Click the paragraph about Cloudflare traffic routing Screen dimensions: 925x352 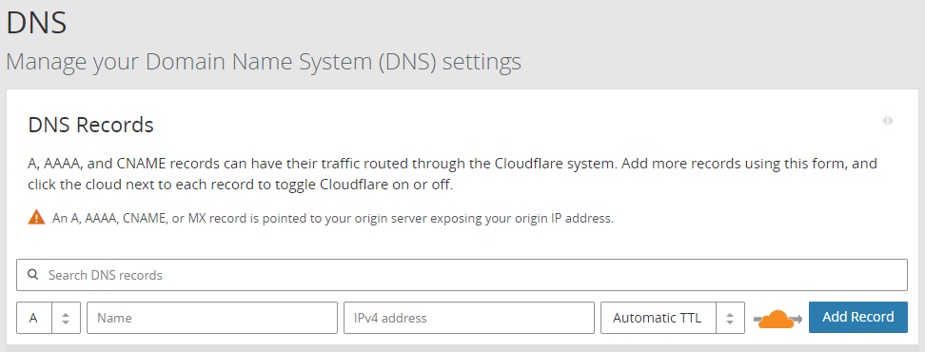pos(452,174)
